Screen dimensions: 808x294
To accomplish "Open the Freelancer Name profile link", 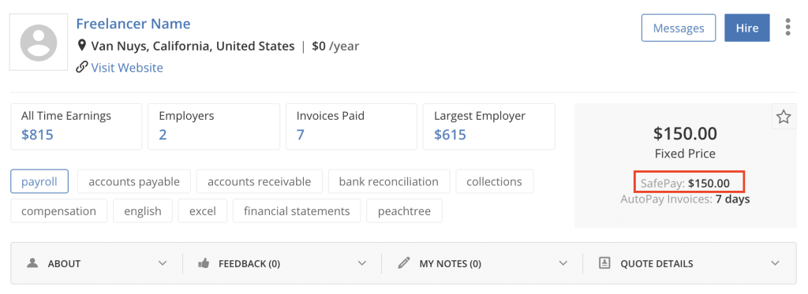I will [133, 24].
